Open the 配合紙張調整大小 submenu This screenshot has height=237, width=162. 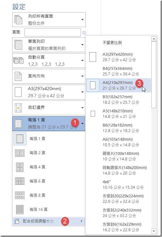49,221
